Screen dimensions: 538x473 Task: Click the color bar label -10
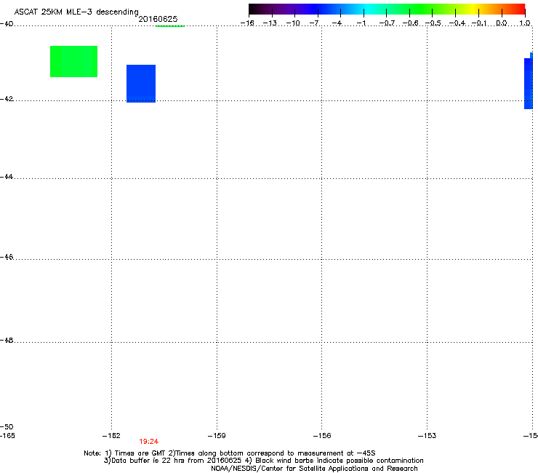(293, 23)
